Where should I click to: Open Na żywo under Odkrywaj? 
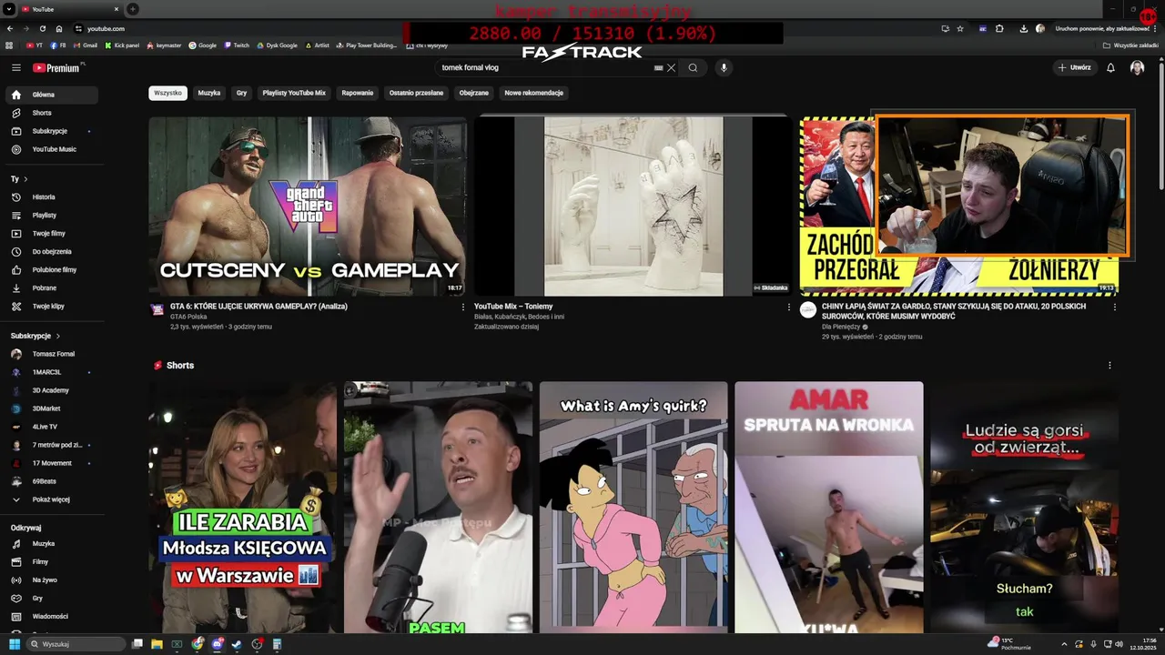pyautogui.click(x=51, y=579)
